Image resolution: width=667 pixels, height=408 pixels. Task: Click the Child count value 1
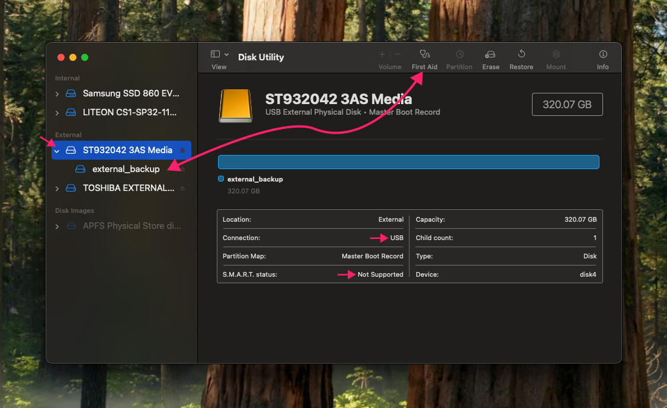coord(595,238)
